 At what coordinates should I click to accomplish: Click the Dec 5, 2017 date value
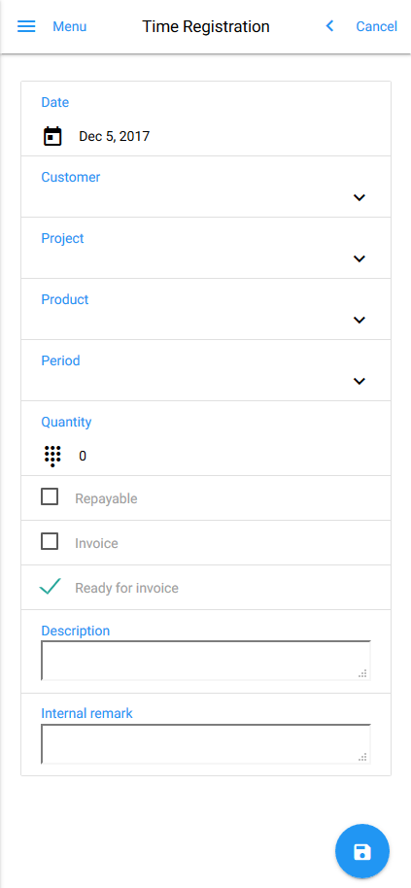115,136
